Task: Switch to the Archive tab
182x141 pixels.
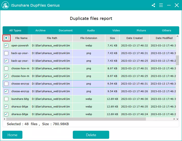Action: coord(40,30)
